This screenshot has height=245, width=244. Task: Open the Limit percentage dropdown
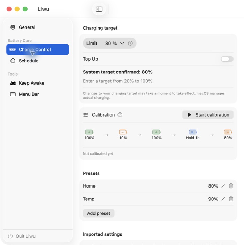122,43
